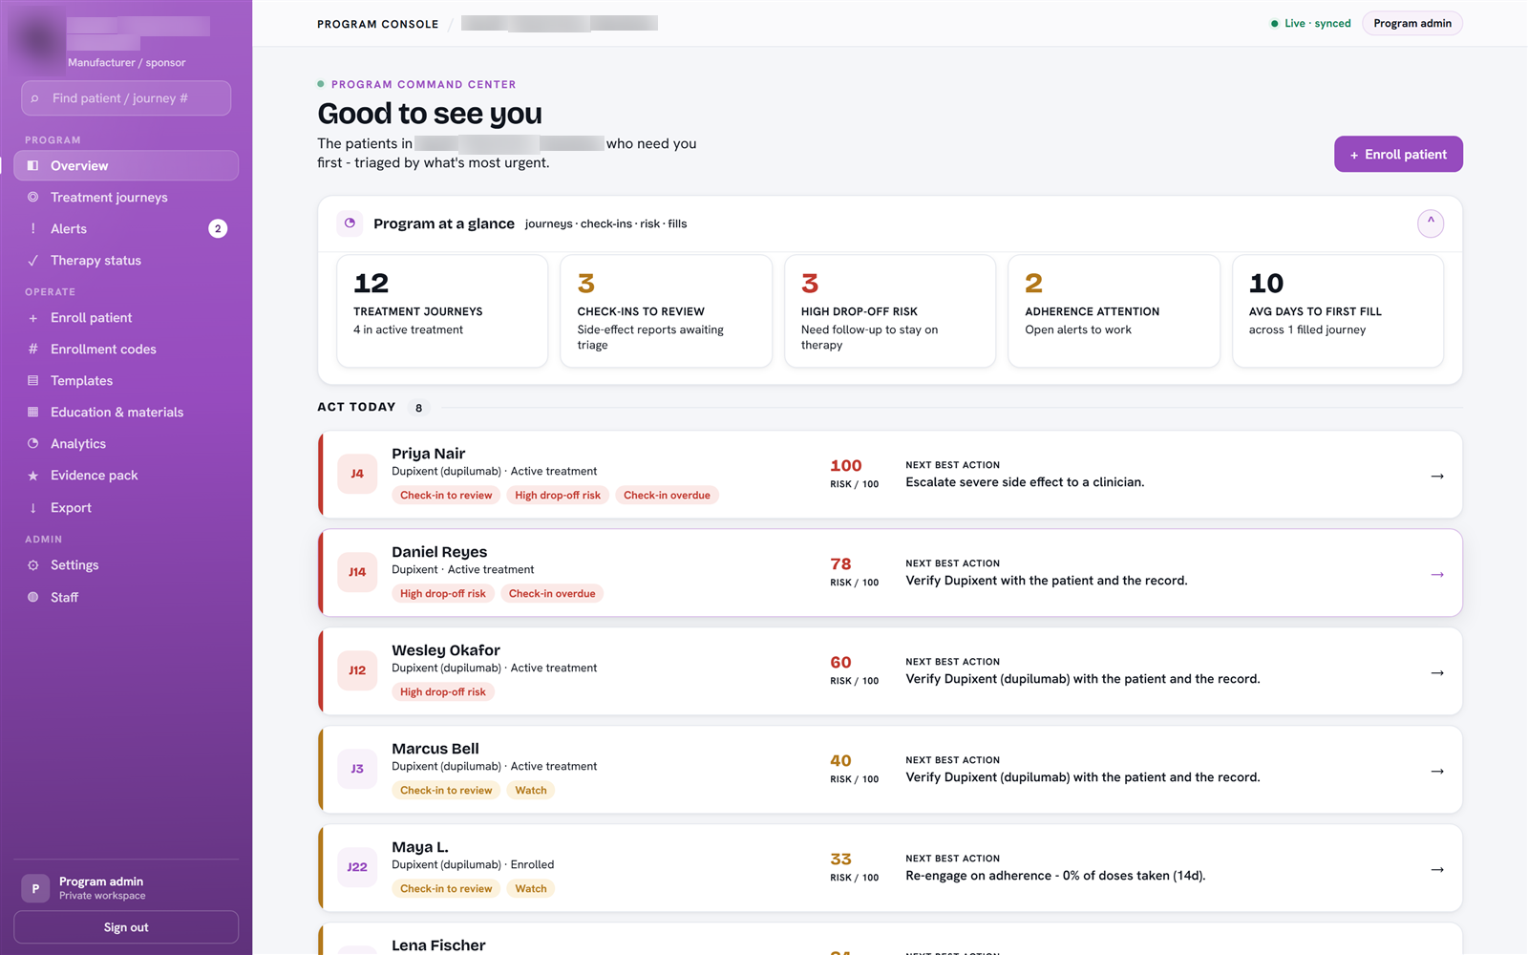Click the J12 journey badge for Wesley Okafor
The image size is (1528, 955).
click(357, 670)
